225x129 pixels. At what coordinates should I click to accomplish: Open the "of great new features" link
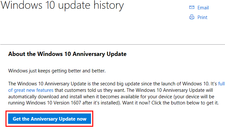31,90
